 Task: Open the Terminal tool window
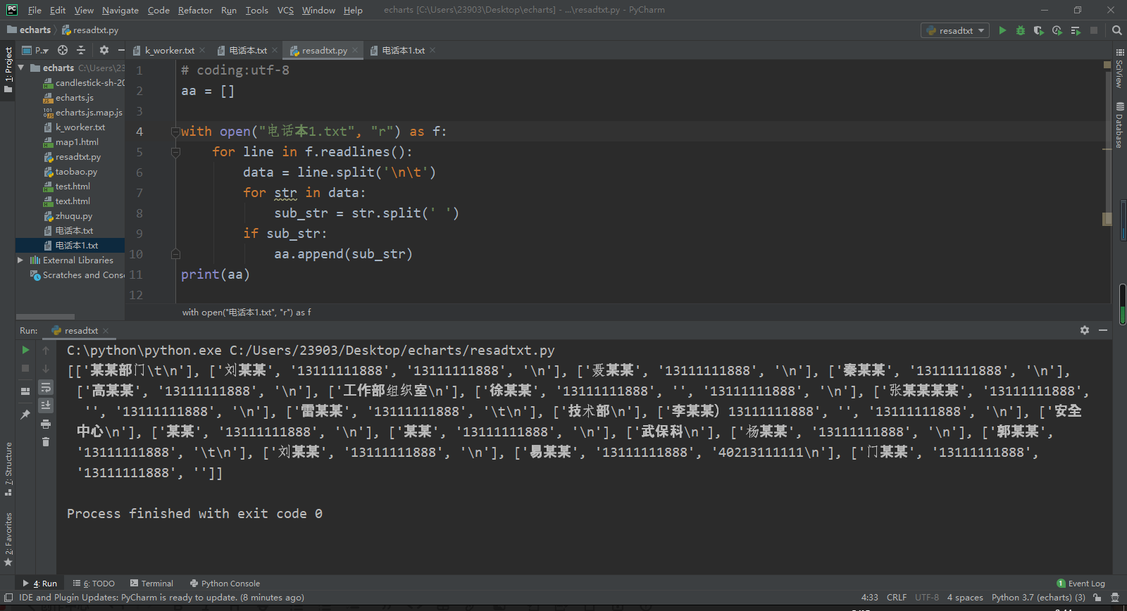[x=151, y=584]
